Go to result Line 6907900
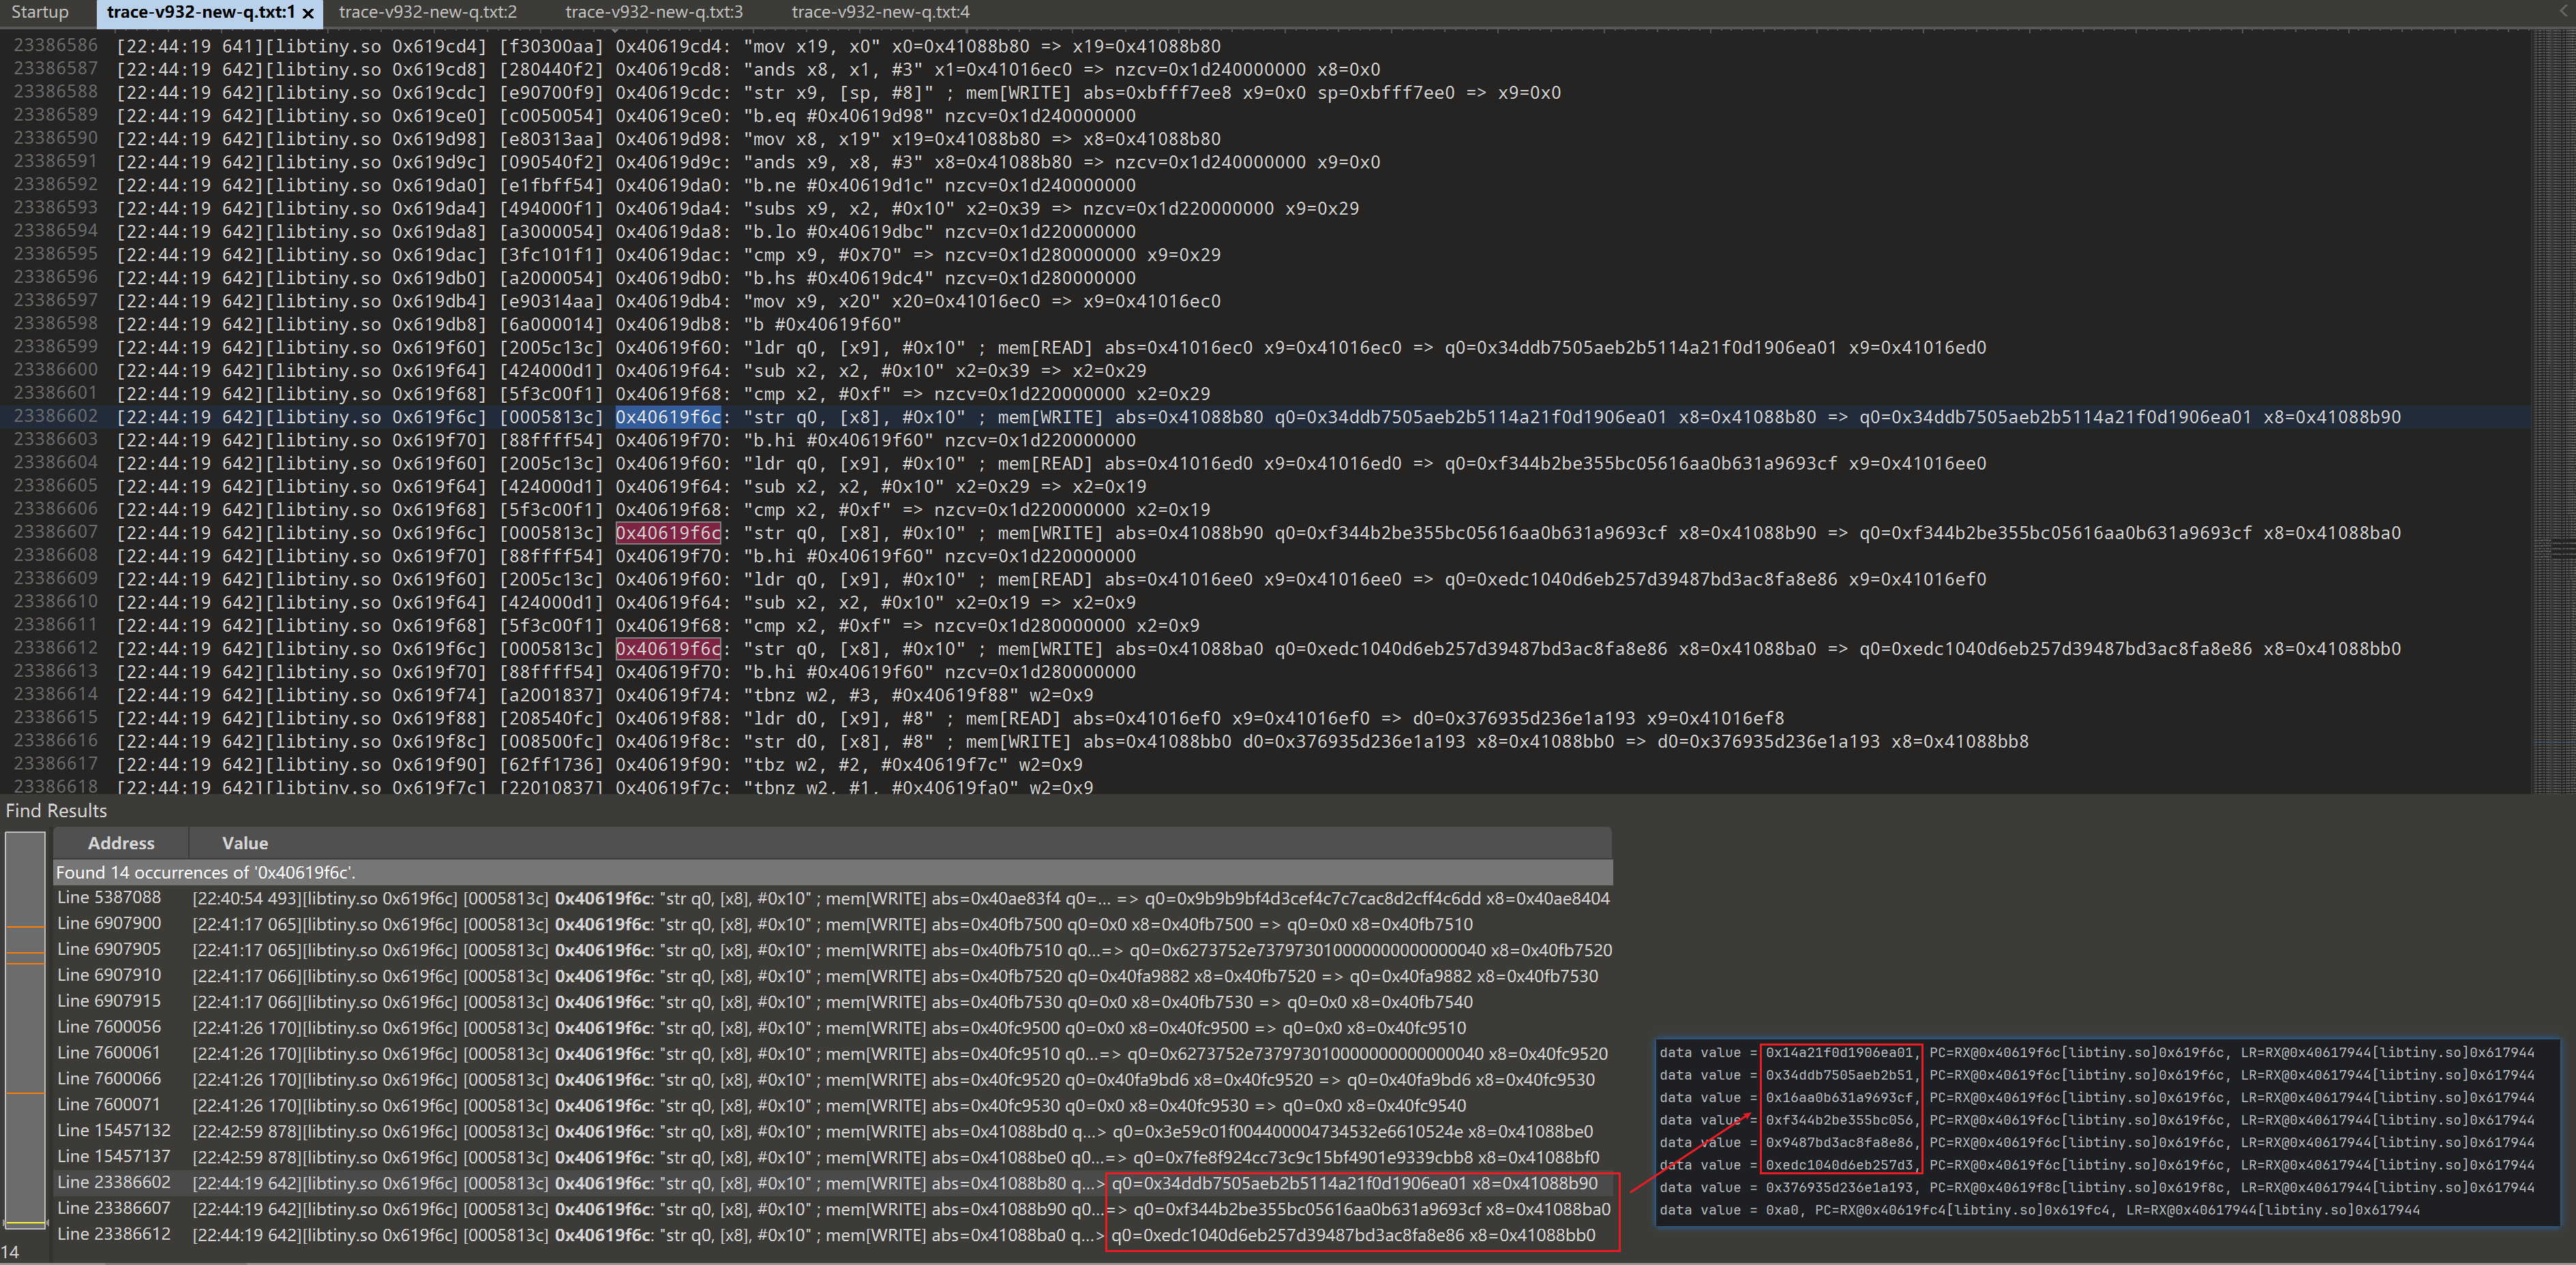2576x1265 pixels. click(x=832, y=924)
